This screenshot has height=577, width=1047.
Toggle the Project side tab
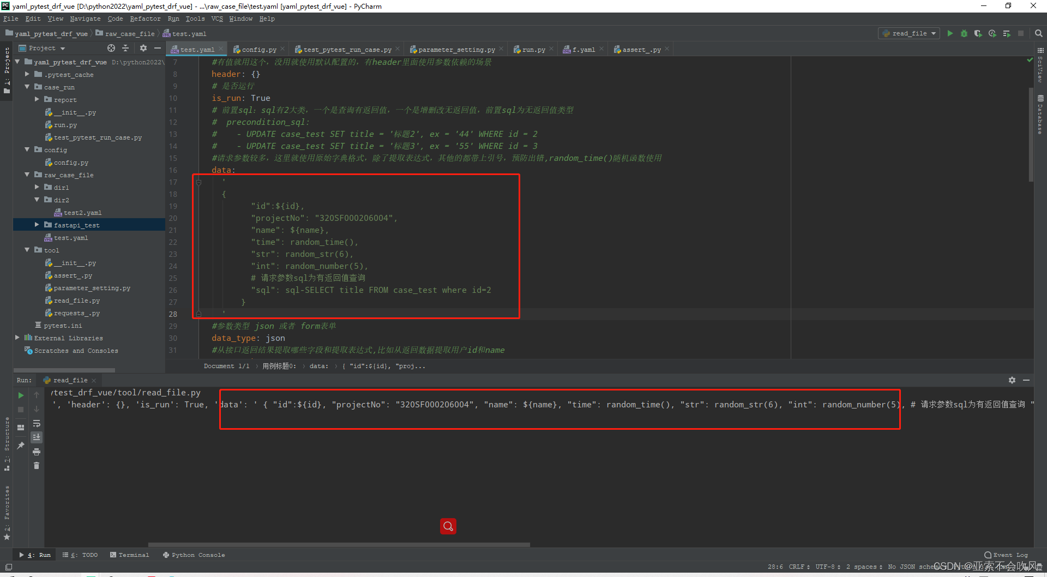click(7, 70)
